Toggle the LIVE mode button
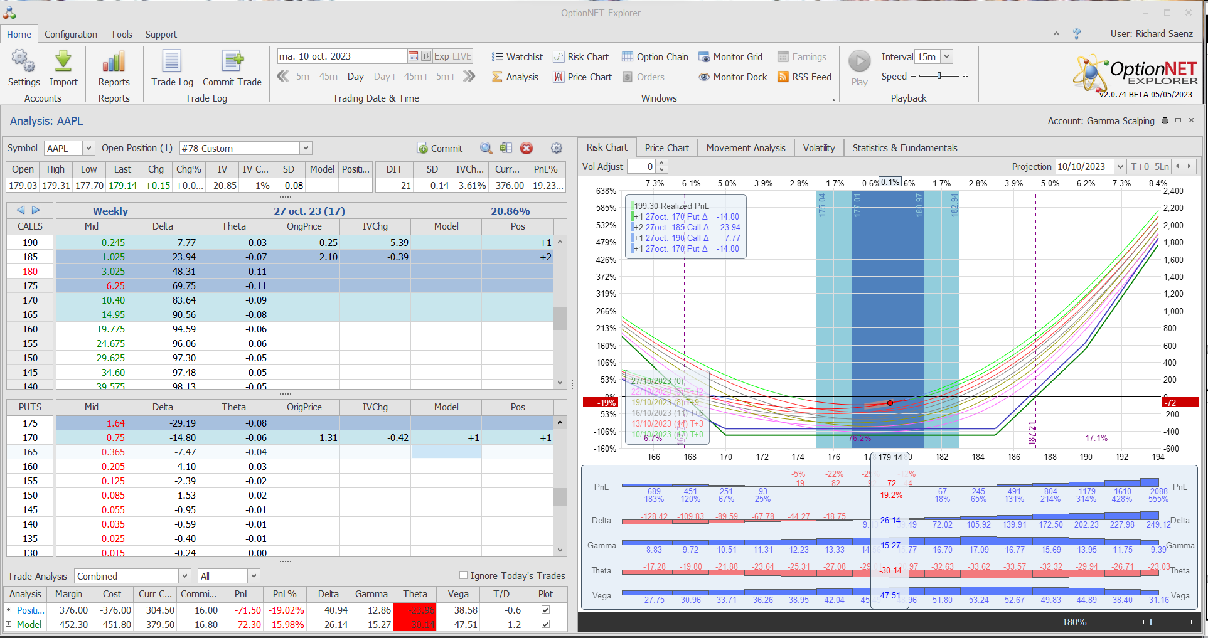Viewport: 1208px width, 638px height. click(x=462, y=56)
